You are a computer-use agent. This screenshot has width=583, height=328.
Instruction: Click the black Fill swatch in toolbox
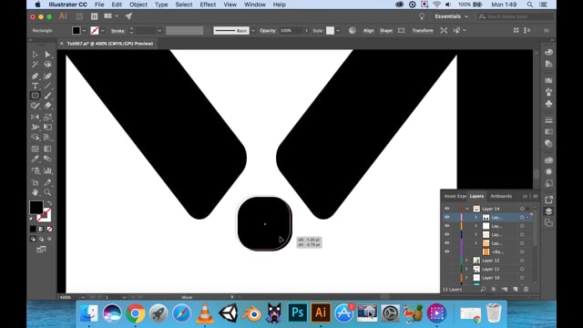[x=36, y=207]
